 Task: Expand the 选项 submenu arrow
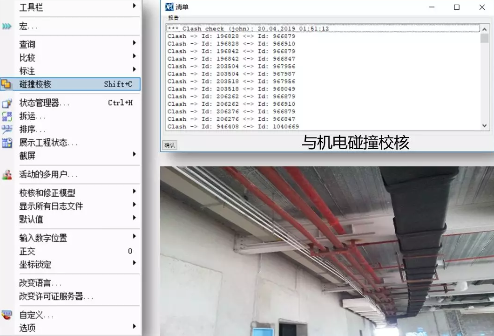point(134,326)
